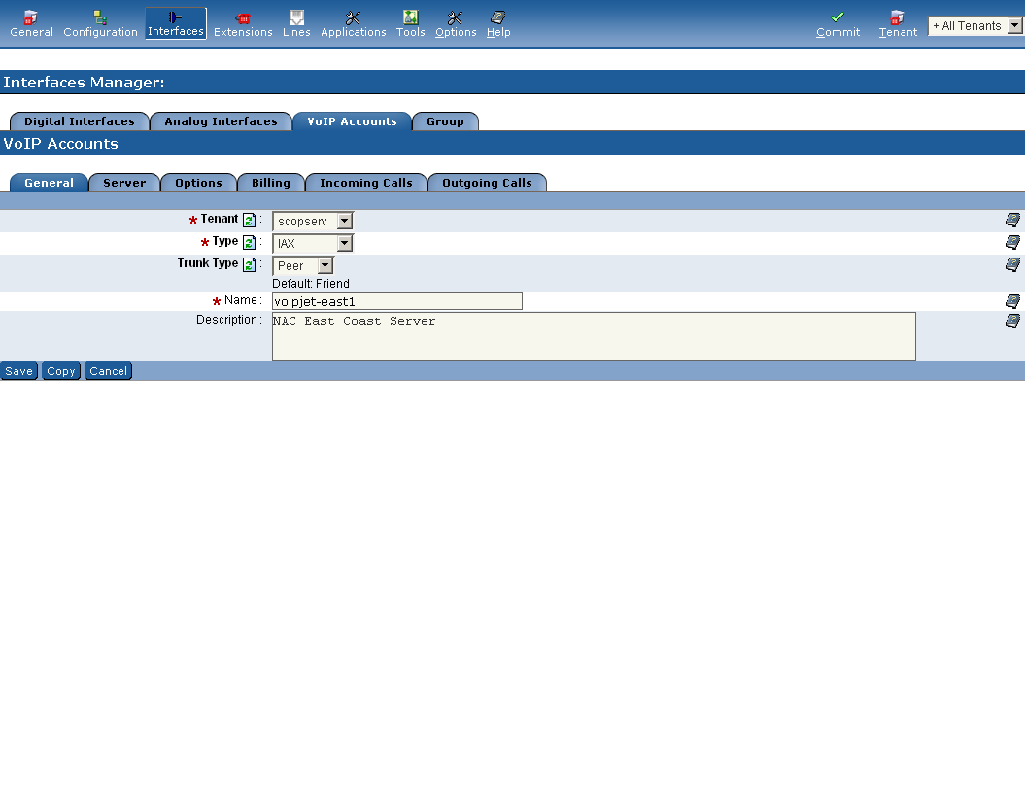Open the Trunk Type Peer dropdown
The image size is (1025, 791).
coord(303,265)
